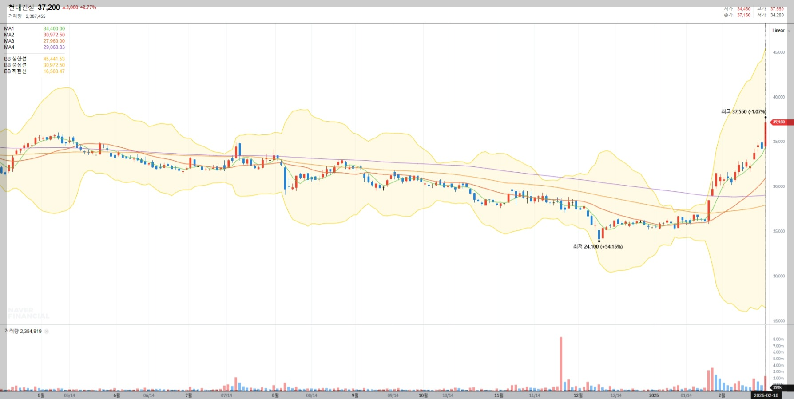Click the 2월 month label on time axis
Viewport: 794px width, 399px height.
722,395
